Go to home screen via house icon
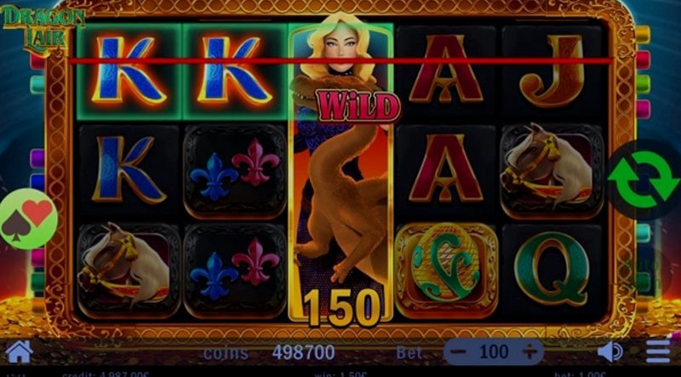The image size is (681, 377). 19,351
